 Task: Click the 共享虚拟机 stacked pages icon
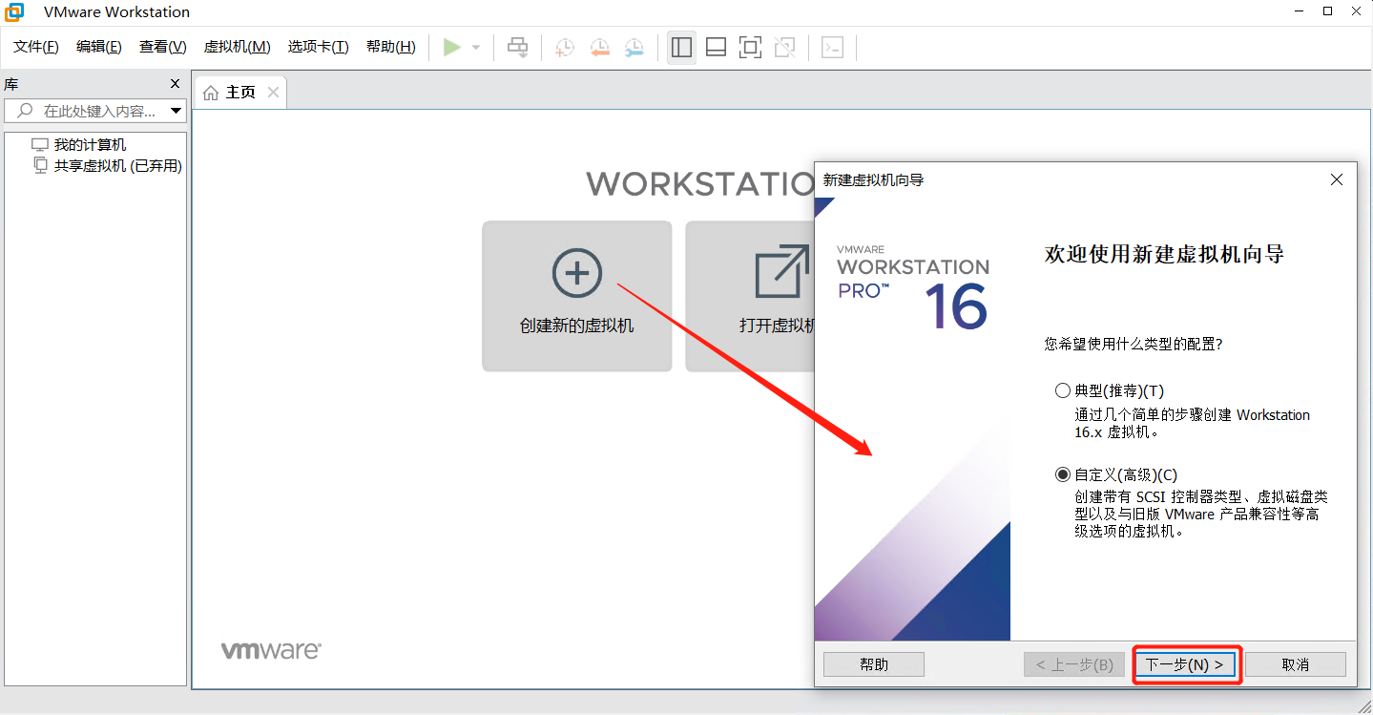click(x=40, y=165)
